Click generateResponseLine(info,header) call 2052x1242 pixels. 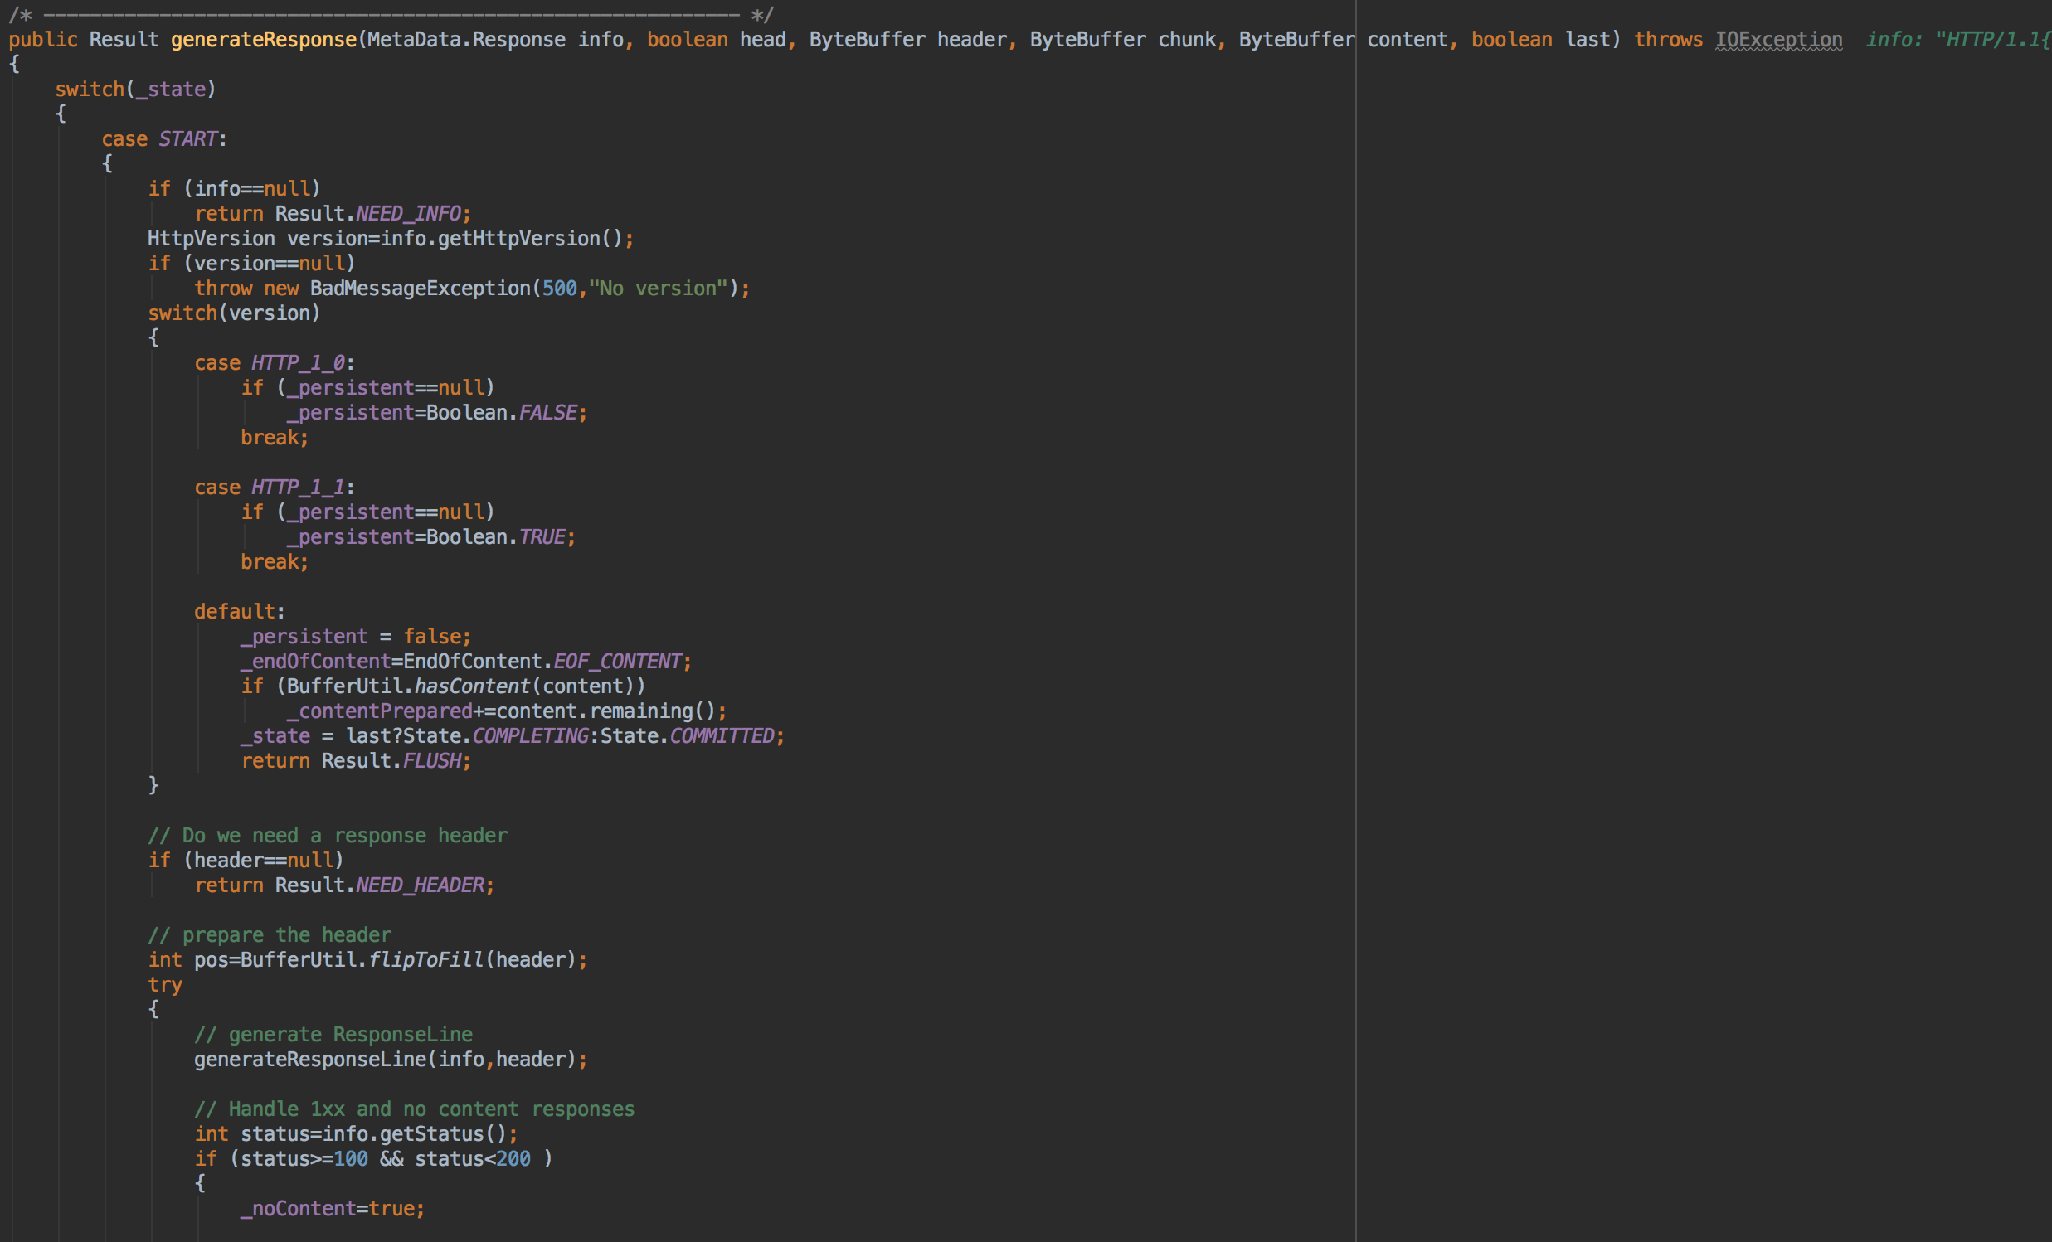(385, 1060)
